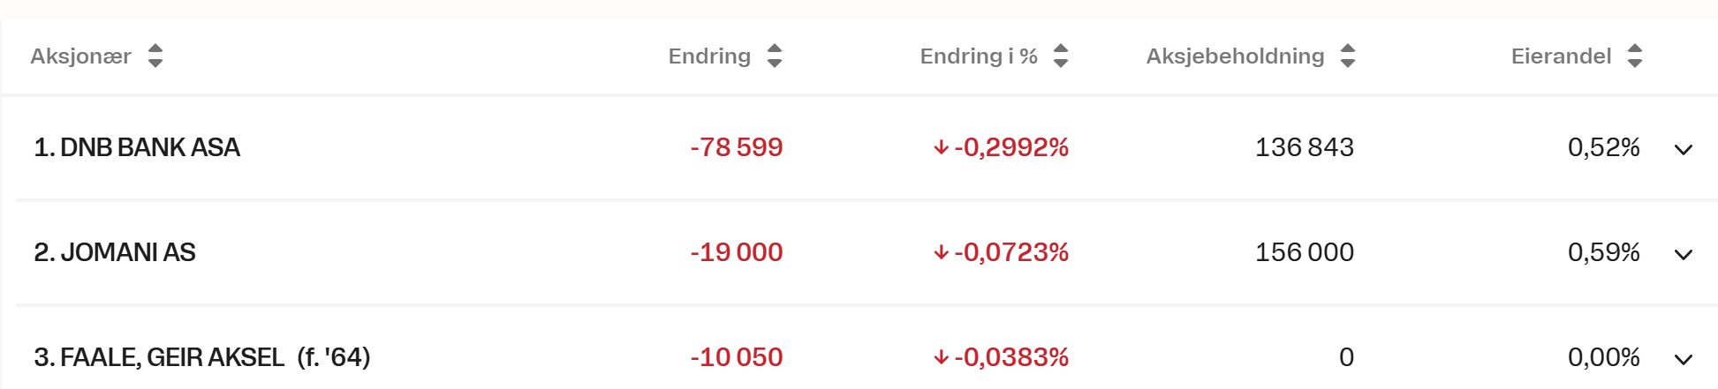
Task: Expand the DNB BANK ASA row chevron
Action: point(1684,149)
